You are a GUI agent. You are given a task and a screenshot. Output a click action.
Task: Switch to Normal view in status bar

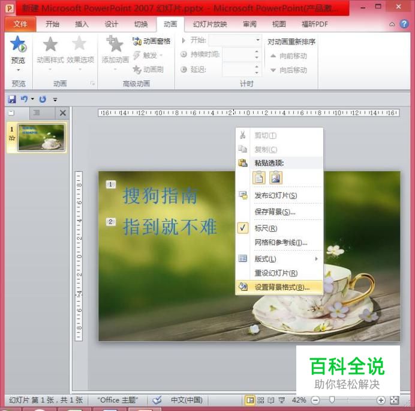[x=250, y=400]
